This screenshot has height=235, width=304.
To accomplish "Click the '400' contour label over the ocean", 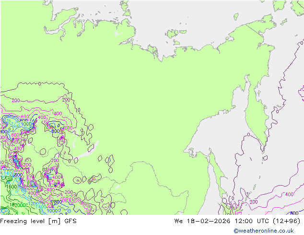I will pyautogui.click(x=289, y=194).
